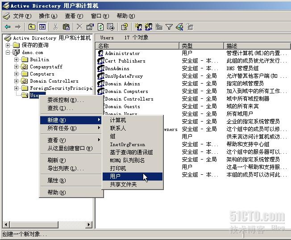Click the Export list toolbar icon
This screenshot has width=291, height=240.
pos(111,27)
